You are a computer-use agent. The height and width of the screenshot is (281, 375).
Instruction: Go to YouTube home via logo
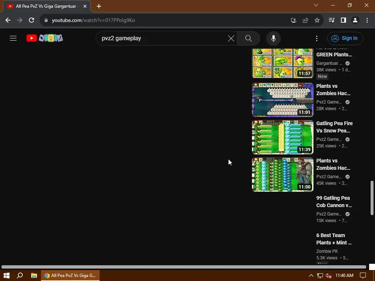point(44,38)
